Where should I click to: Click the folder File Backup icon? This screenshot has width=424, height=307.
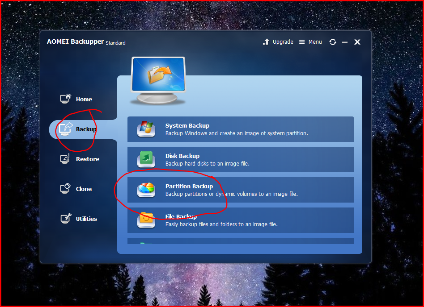146,220
